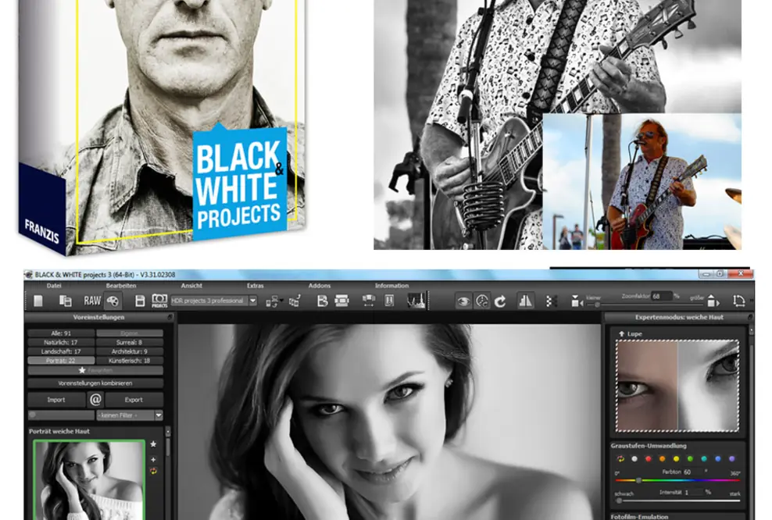Select the 'Porträt: 22' preset category
The width and height of the screenshot is (772, 520).
point(61,361)
